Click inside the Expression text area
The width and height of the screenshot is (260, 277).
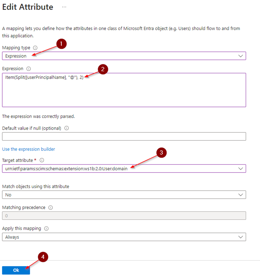click(124, 93)
